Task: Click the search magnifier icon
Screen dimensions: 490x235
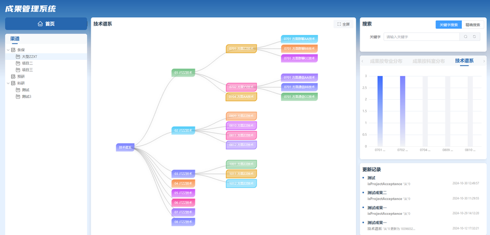Action: click(466, 37)
